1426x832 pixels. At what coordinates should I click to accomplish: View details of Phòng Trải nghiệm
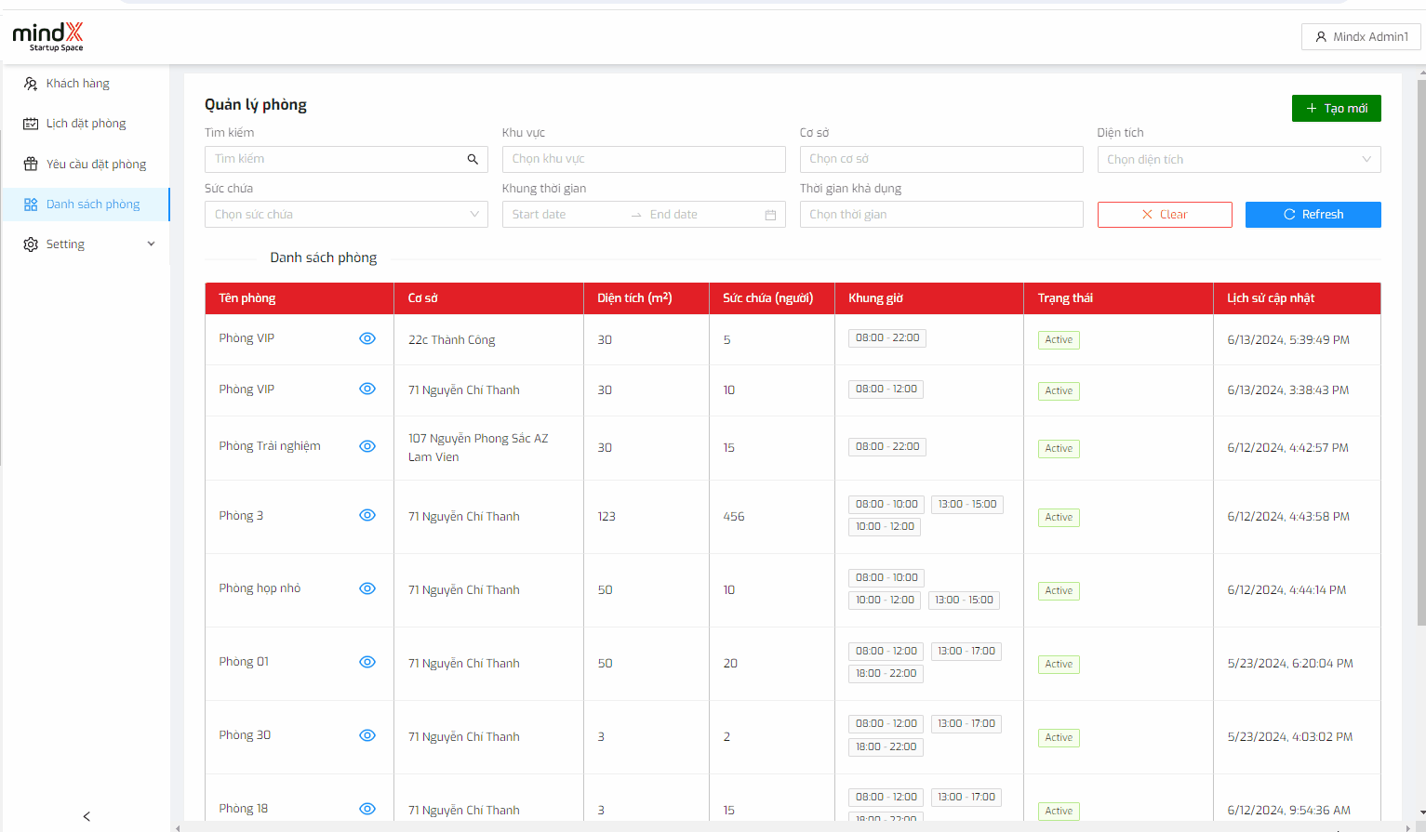[x=367, y=446]
